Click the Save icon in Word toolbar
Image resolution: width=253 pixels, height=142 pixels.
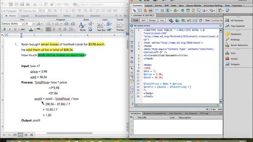point(22,4)
